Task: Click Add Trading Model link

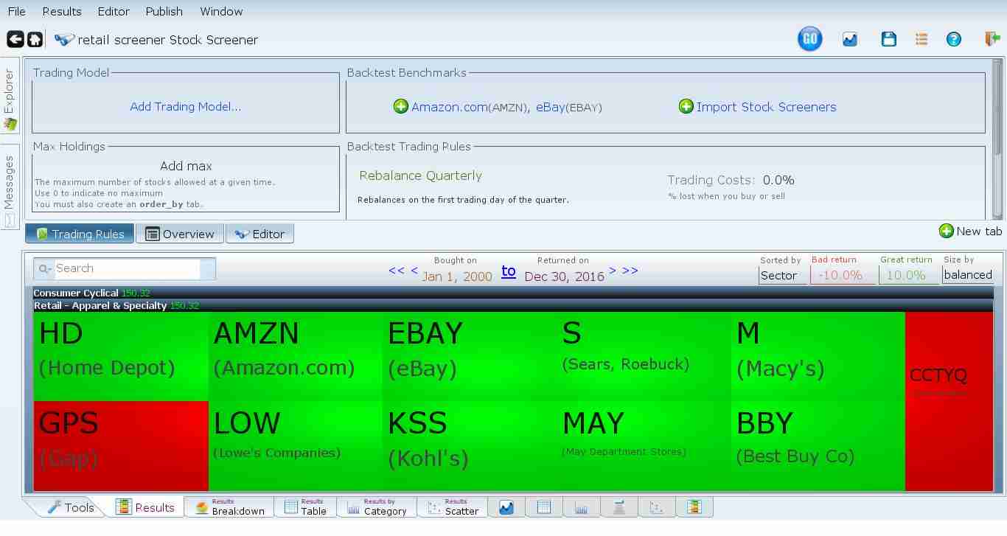Action: [185, 106]
